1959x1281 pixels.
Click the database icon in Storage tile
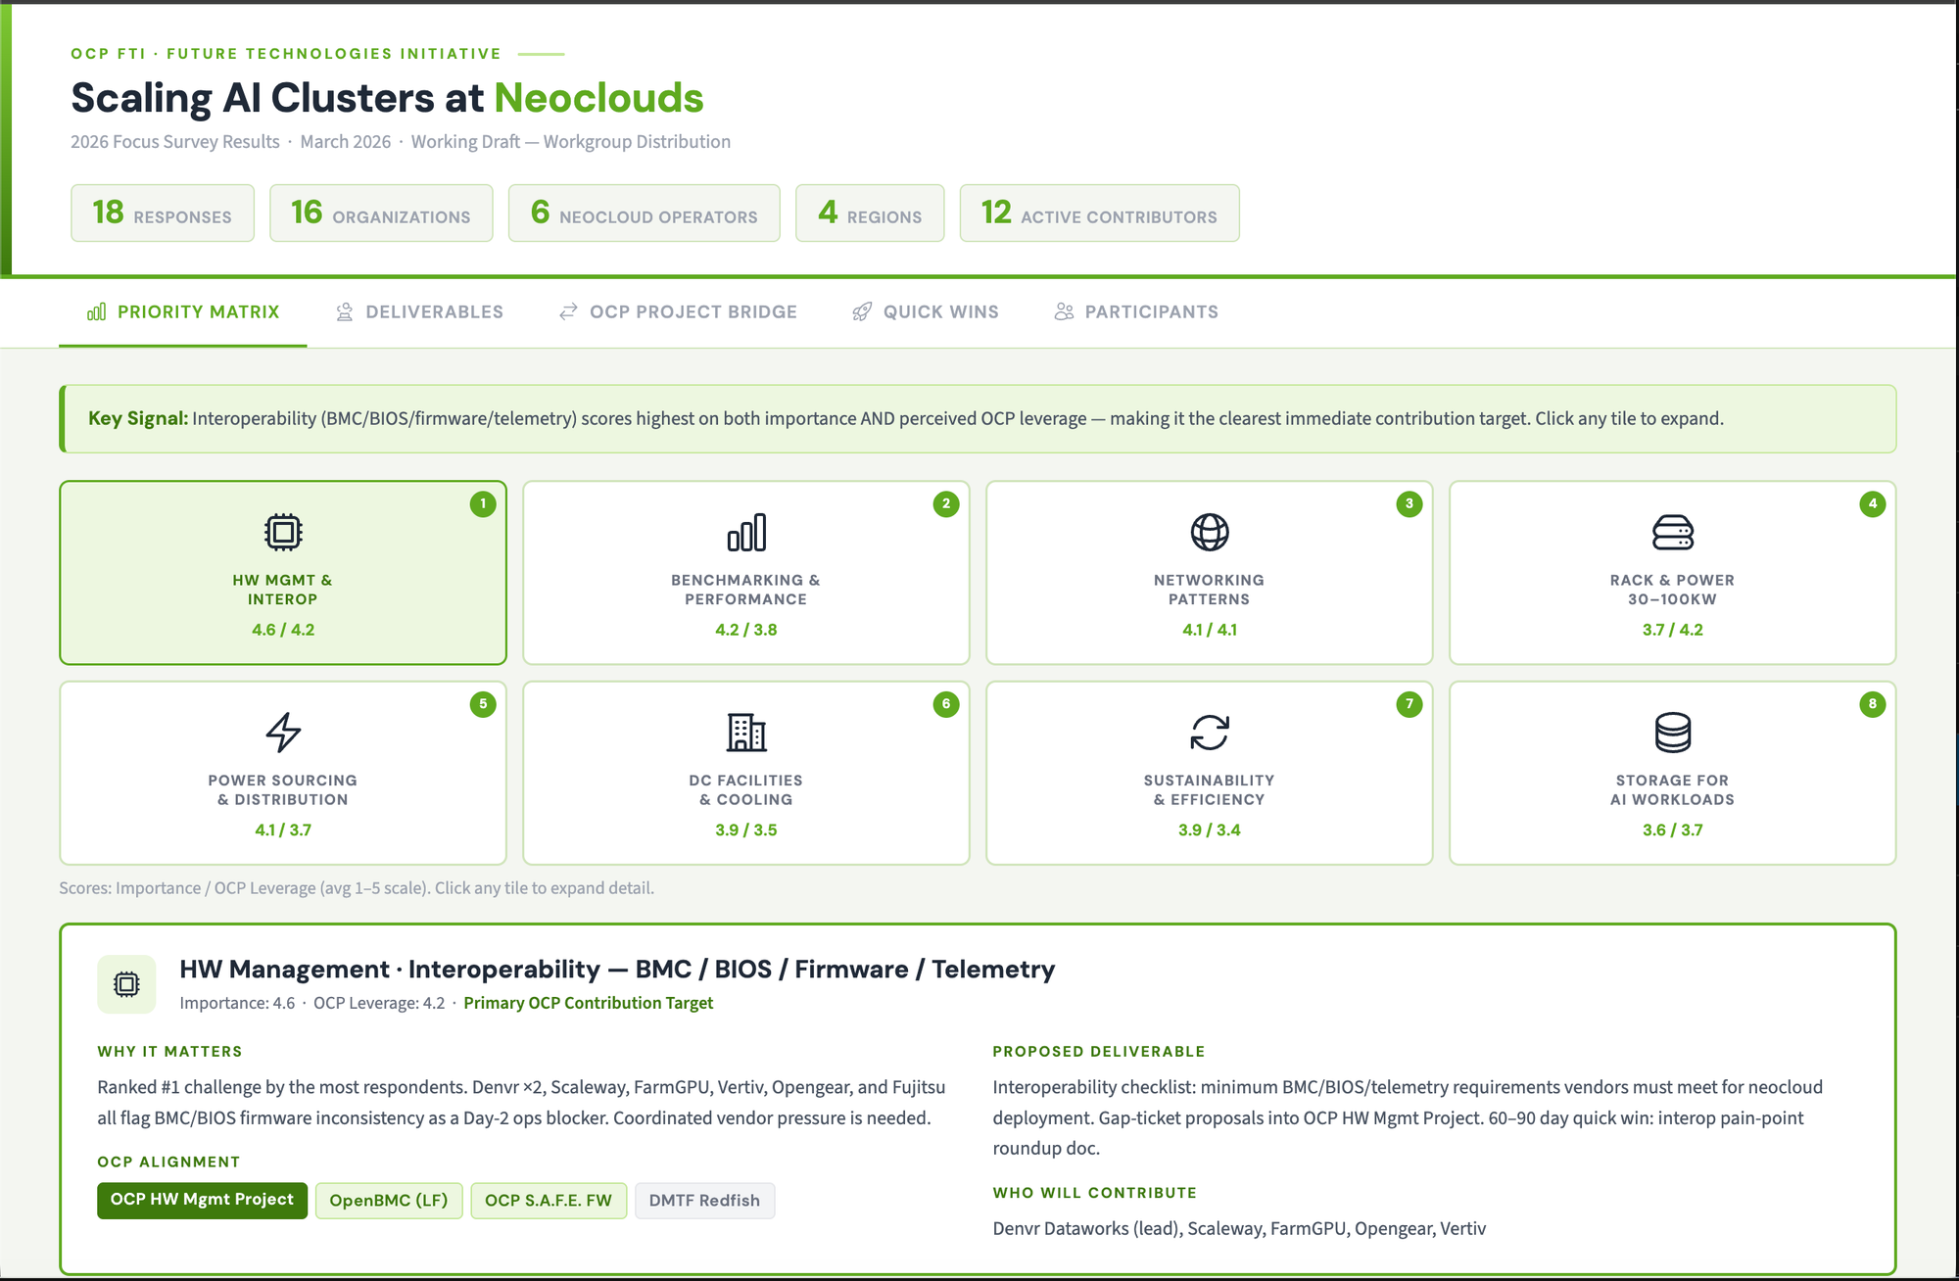tap(1672, 732)
